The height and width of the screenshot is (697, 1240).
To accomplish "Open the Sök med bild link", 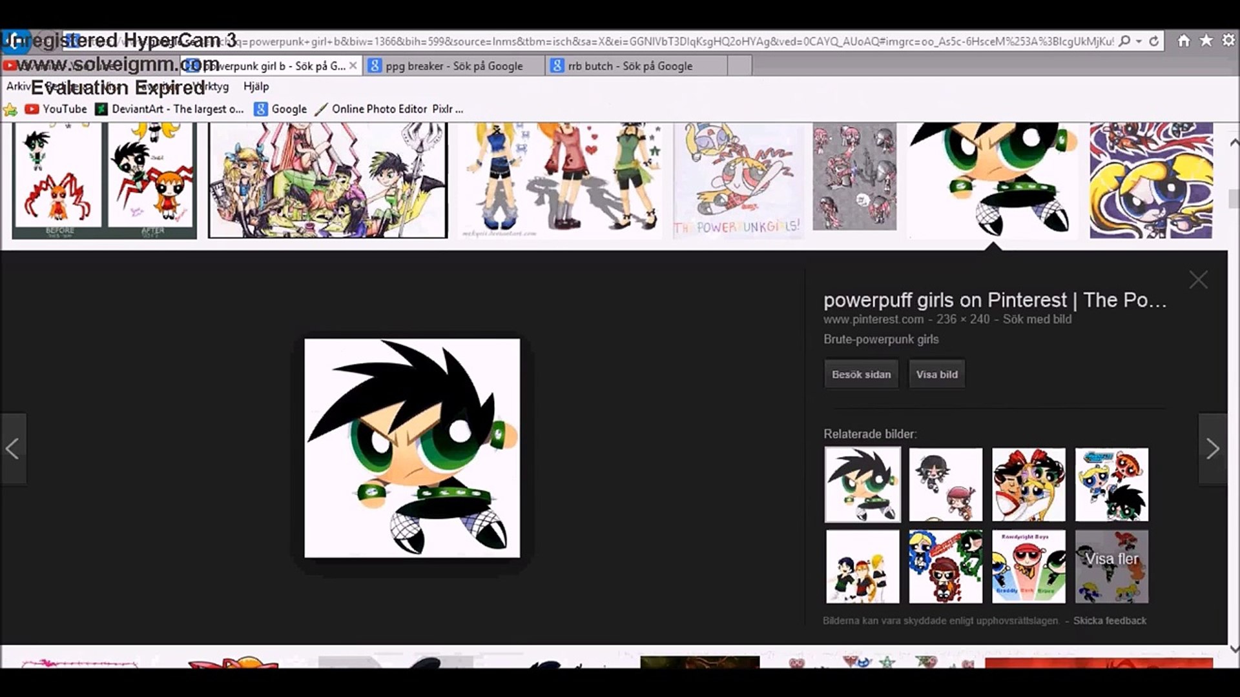I will (1037, 319).
